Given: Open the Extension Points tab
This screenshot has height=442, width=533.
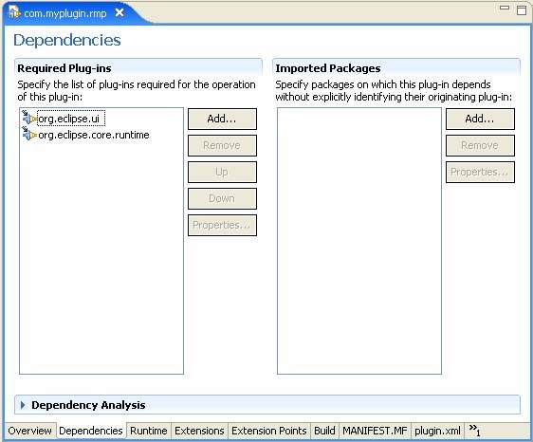Looking at the screenshot, I should (269, 431).
